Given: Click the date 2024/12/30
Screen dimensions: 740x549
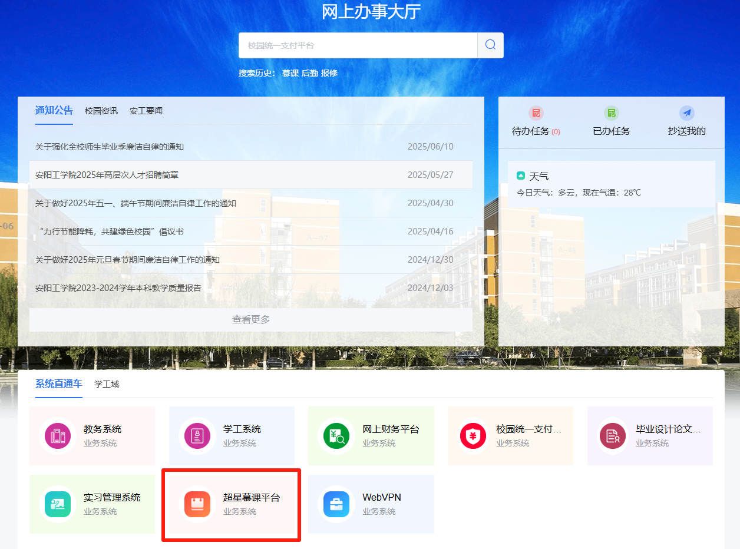Looking at the screenshot, I should pos(431,260).
